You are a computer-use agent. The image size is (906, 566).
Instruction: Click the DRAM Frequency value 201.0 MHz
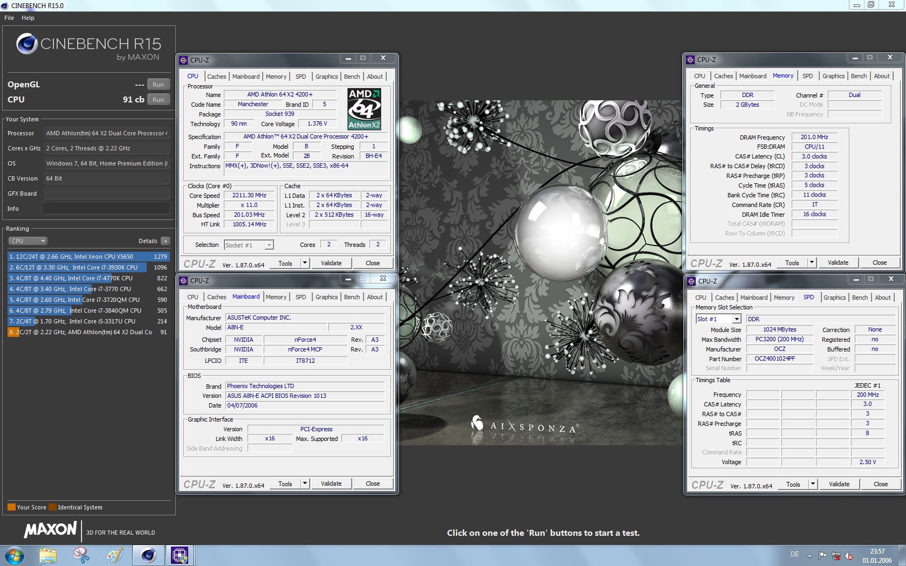tap(814, 137)
